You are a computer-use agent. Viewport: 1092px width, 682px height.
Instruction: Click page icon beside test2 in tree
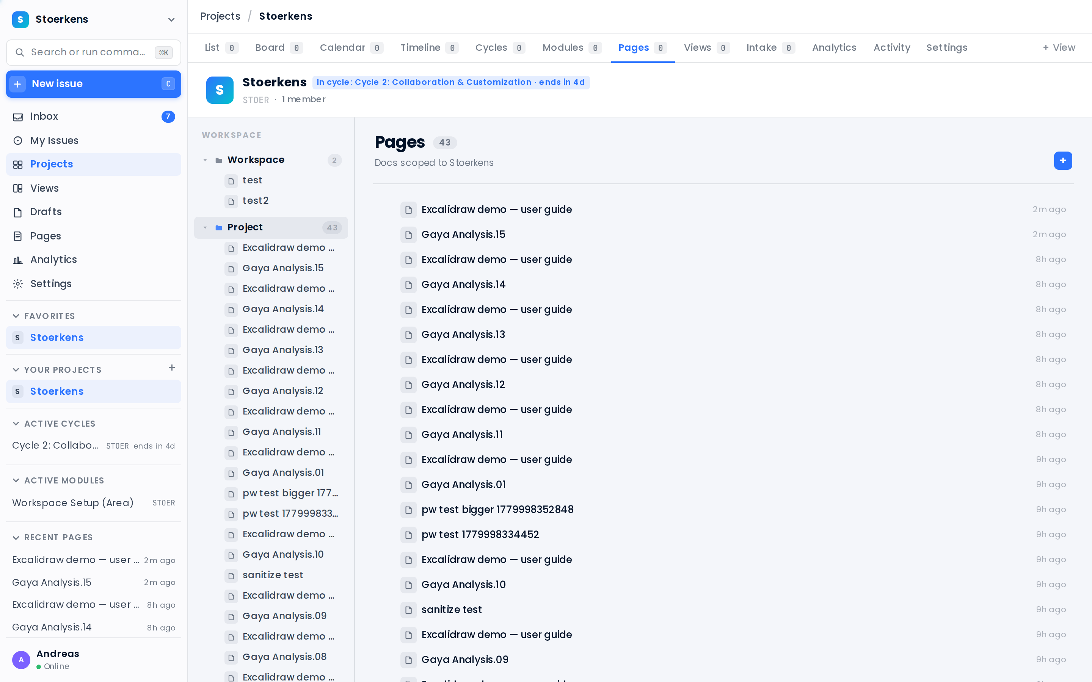(231, 201)
